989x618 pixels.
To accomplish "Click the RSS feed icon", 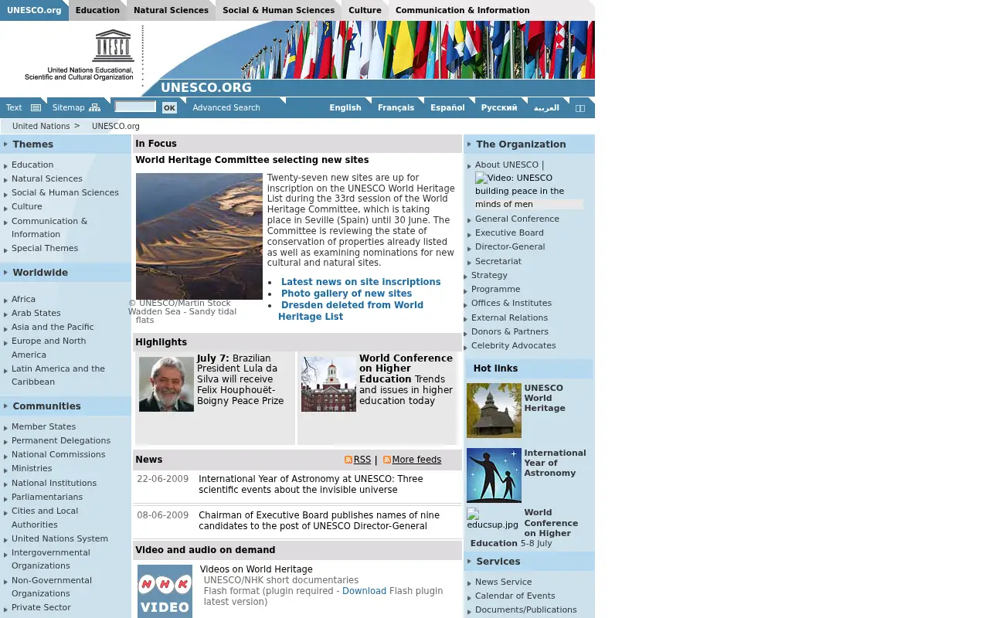I will tap(348, 460).
